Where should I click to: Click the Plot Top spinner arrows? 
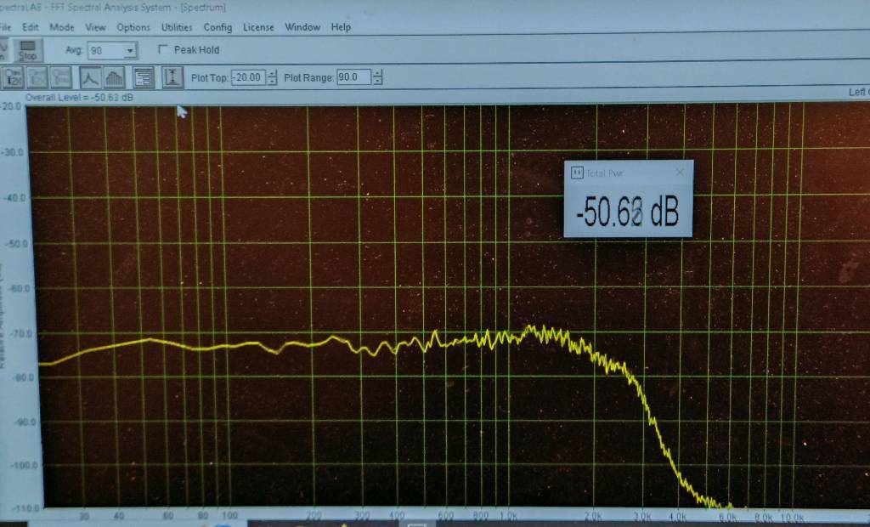click(272, 78)
